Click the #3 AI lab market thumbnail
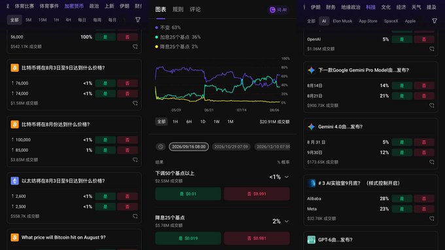 pyautogui.click(x=311, y=183)
